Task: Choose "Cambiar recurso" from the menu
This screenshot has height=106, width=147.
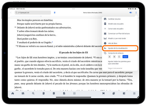Action: click(x=120, y=19)
